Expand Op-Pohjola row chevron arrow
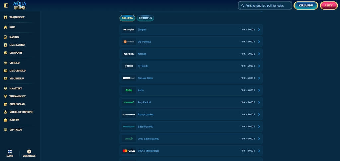340x161 pixels. (259, 42)
